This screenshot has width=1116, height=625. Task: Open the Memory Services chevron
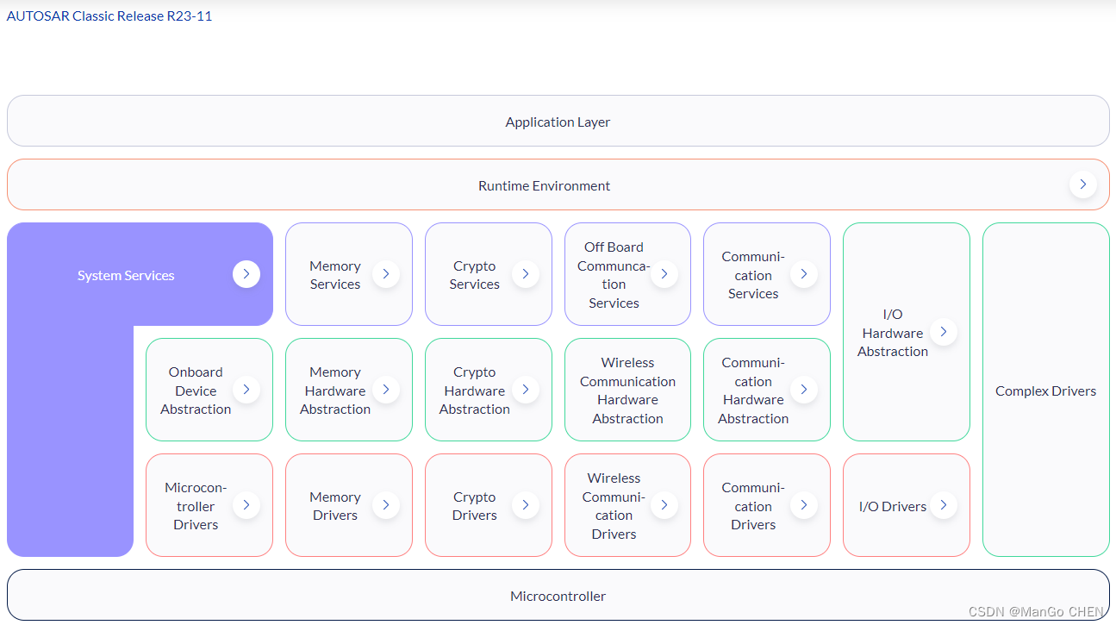386,274
